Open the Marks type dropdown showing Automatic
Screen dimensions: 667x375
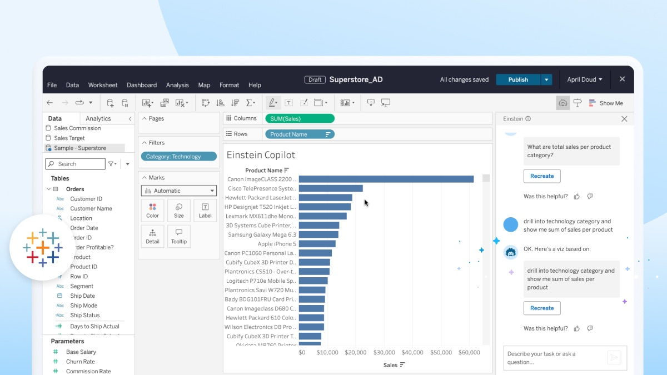click(178, 190)
